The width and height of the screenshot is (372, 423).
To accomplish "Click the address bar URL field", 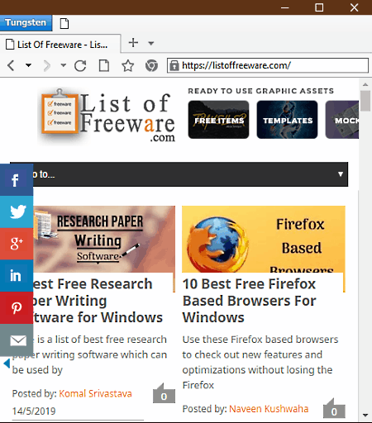I will click(268, 65).
